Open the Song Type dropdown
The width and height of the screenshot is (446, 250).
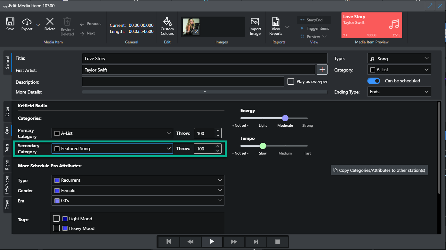click(399, 58)
